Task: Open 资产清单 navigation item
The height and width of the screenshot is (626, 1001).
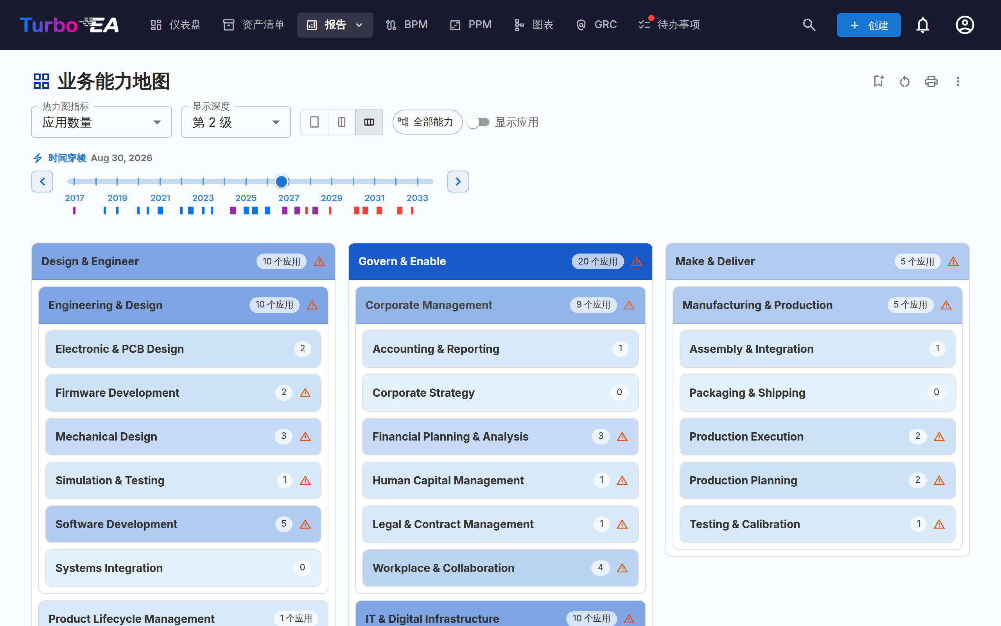Action: (253, 25)
